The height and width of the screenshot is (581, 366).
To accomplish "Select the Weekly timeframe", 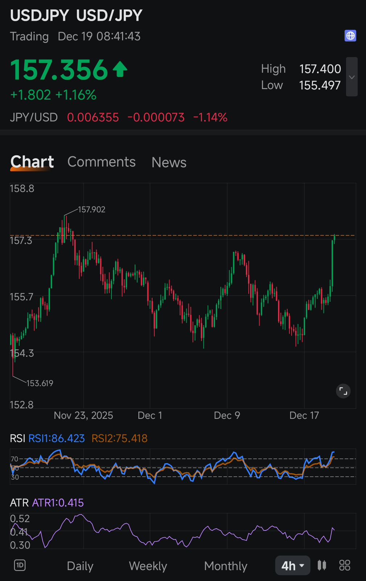I will (148, 566).
